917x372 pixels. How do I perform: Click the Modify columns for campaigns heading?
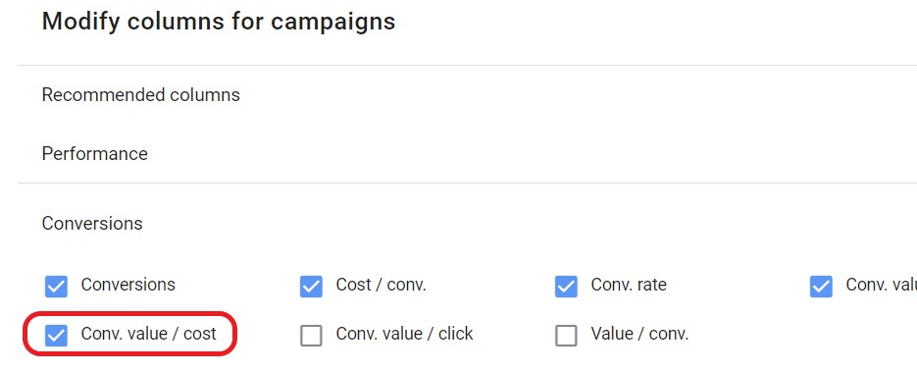[x=219, y=22]
